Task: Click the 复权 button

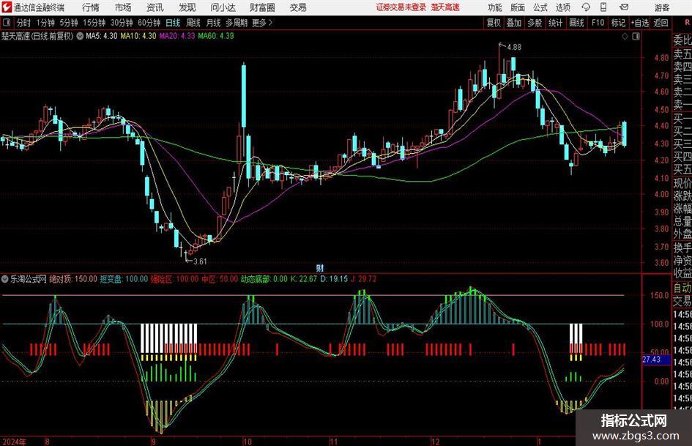Action: 494,23
